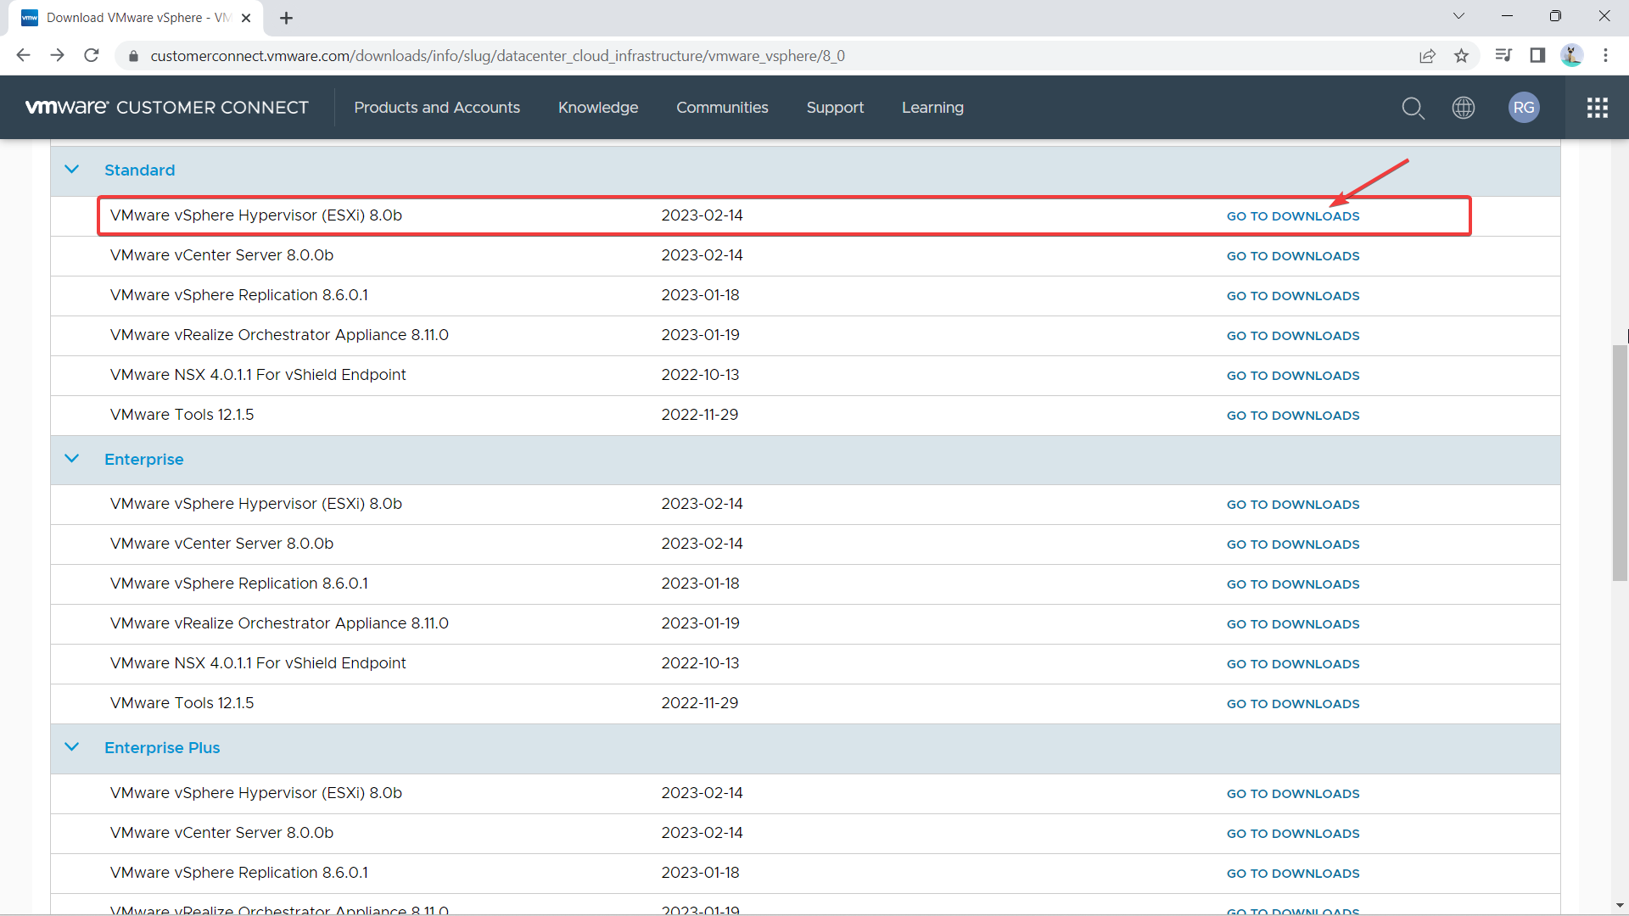The height and width of the screenshot is (916, 1629).
Task: Go to downloads for Enterprise Plus vCenter Server
Action: point(1292,834)
